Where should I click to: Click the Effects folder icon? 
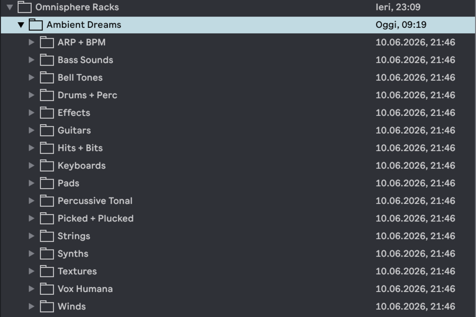point(47,112)
